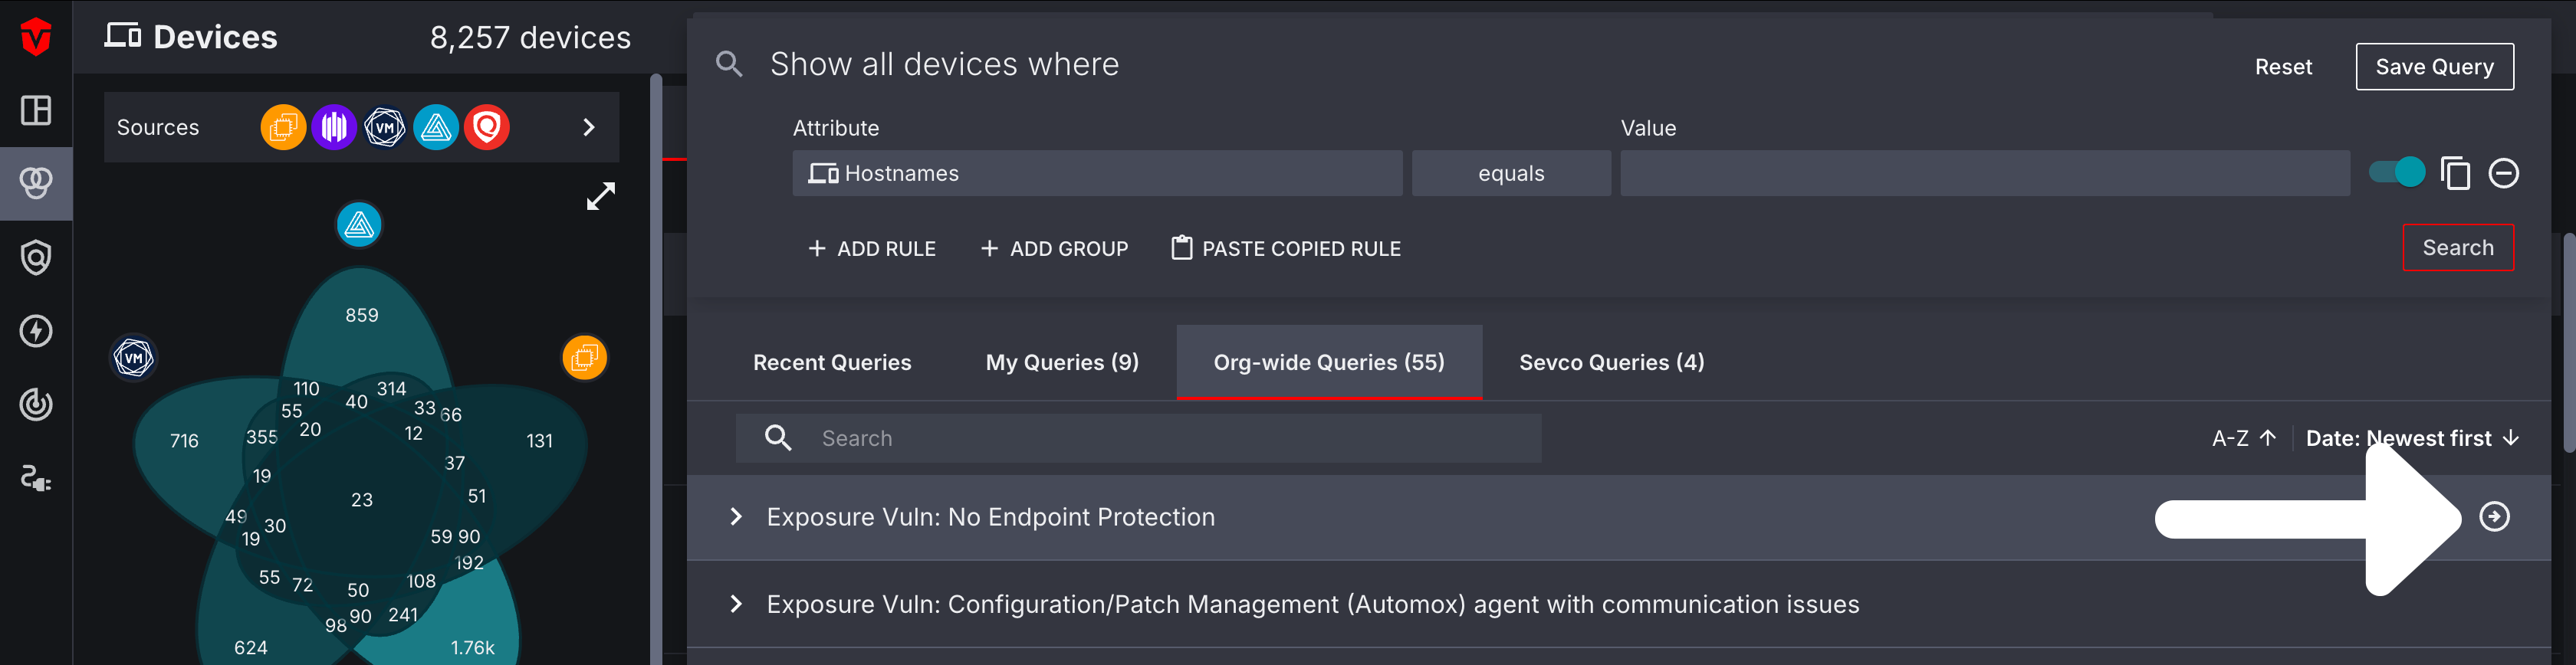Click ADD RULE

pos(871,248)
